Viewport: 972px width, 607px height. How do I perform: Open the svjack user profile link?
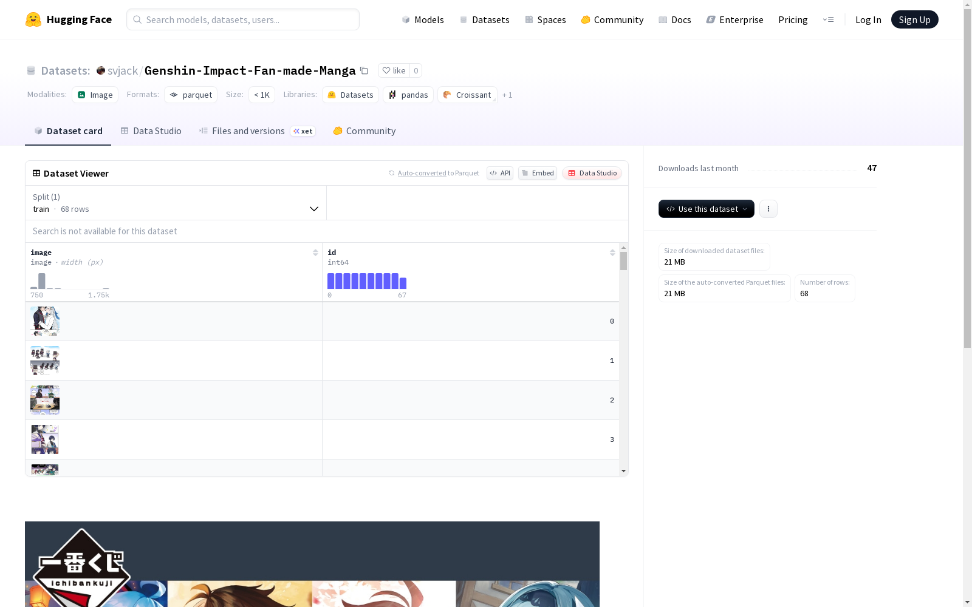123,70
